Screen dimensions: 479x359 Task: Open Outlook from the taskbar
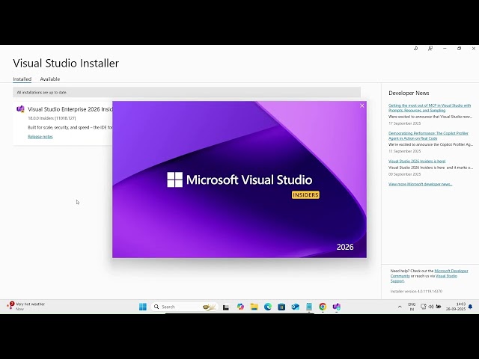(x=295, y=307)
